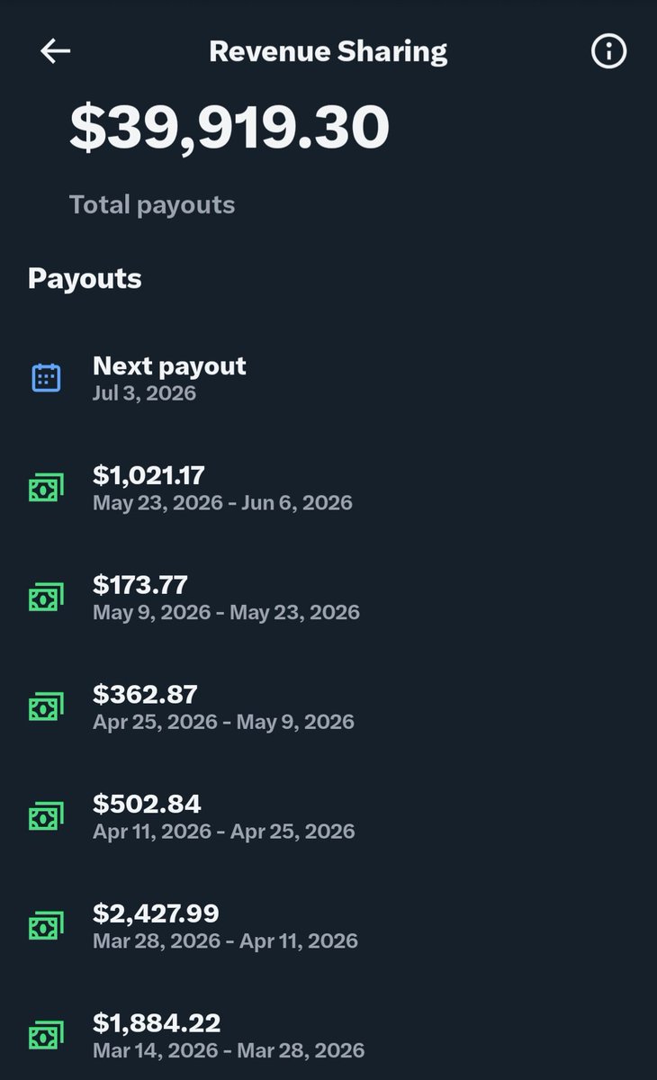657x1080 pixels.
Task: Click the May 23 - Jun 6 date range
Action: point(222,502)
